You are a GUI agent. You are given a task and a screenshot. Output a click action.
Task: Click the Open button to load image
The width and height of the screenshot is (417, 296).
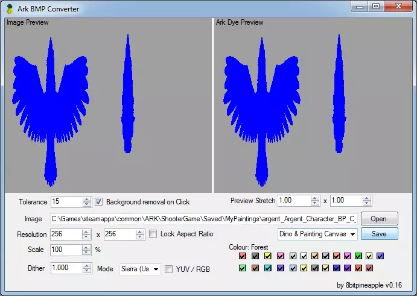coord(379,218)
